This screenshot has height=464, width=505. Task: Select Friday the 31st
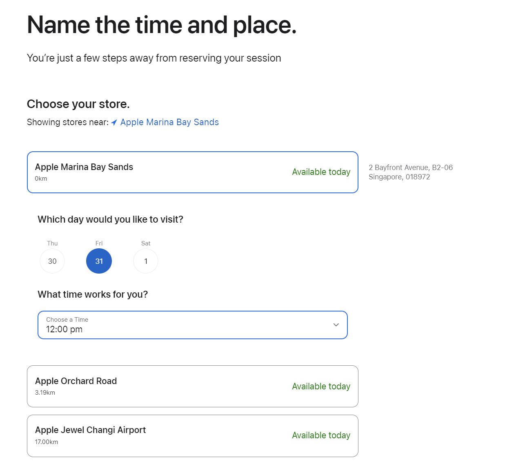point(99,261)
